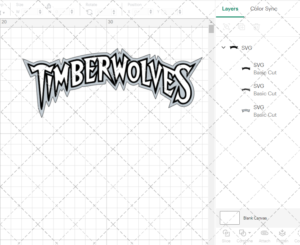Click the Position X input field
Screen dimensions: 300x245
141,12
